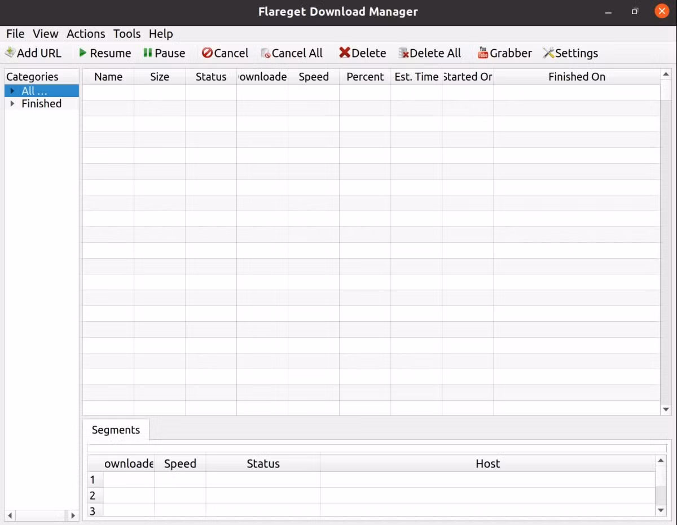Click Segments panel Status column header
Image resolution: width=677 pixels, height=525 pixels.
pyautogui.click(x=263, y=463)
